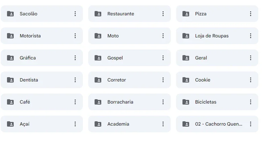
Task: Open more actions for 02 - Cachorro Quente folder
Action: click(251, 124)
